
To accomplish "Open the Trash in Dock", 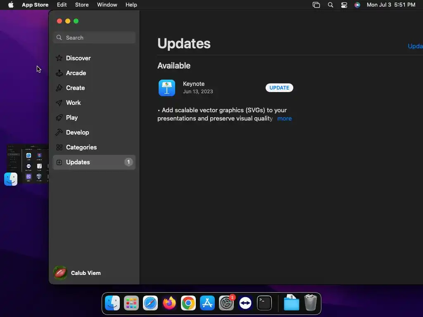I will click(311, 303).
